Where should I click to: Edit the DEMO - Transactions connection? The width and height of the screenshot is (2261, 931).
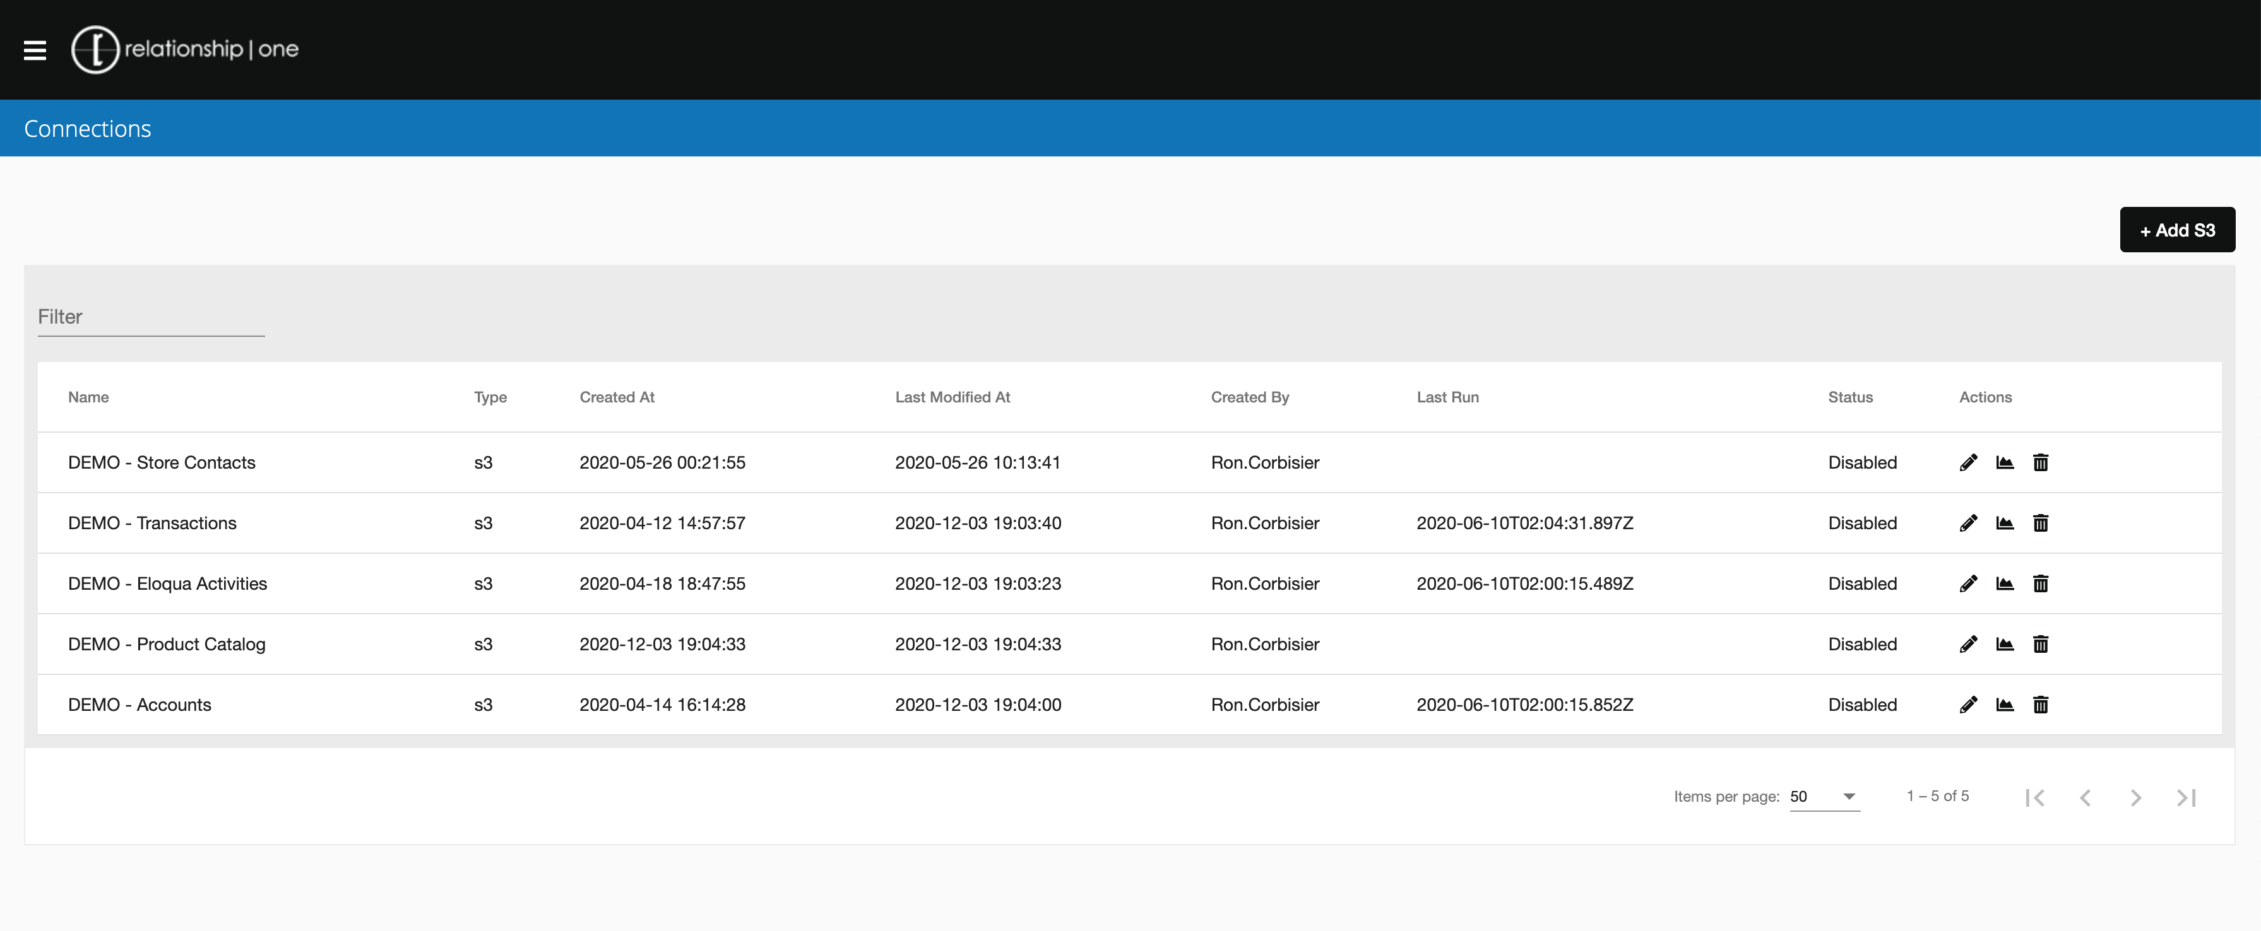(1968, 523)
